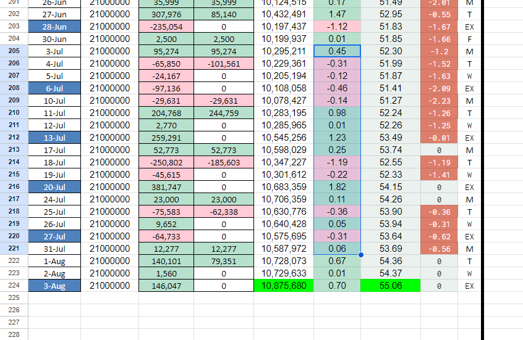Screen dimensions: 523x340
Task: Click cell with value 1.82
Action: pyautogui.click(x=337, y=187)
